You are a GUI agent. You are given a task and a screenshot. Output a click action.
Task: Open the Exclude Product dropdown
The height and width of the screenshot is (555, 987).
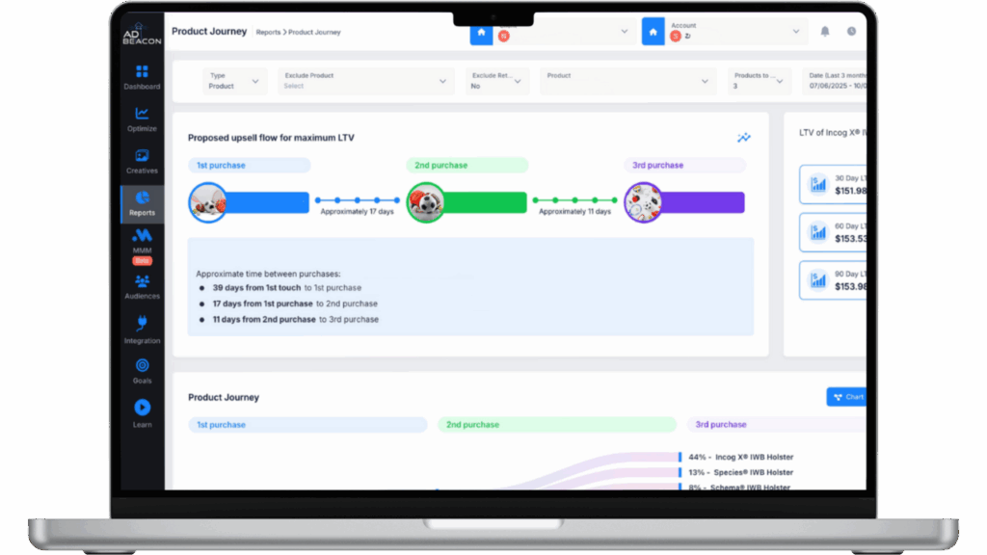click(365, 81)
